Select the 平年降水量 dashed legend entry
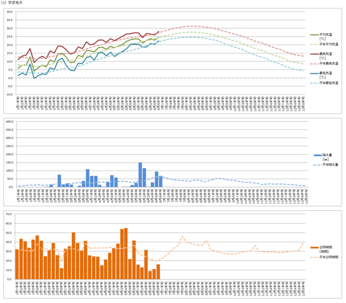346x303 pixels. pyautogui.click(x=326, y=165)
